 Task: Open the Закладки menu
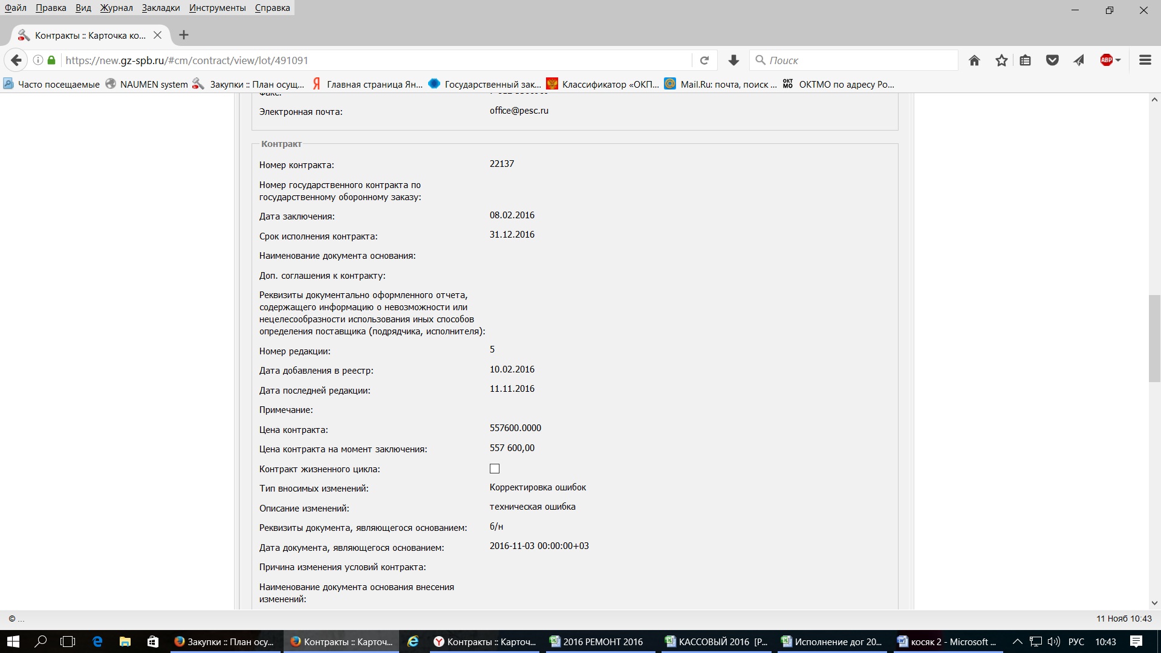pos(160,8)
